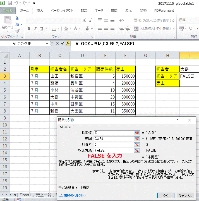Click into the 検索方法 input field

(x=113, y=150)
